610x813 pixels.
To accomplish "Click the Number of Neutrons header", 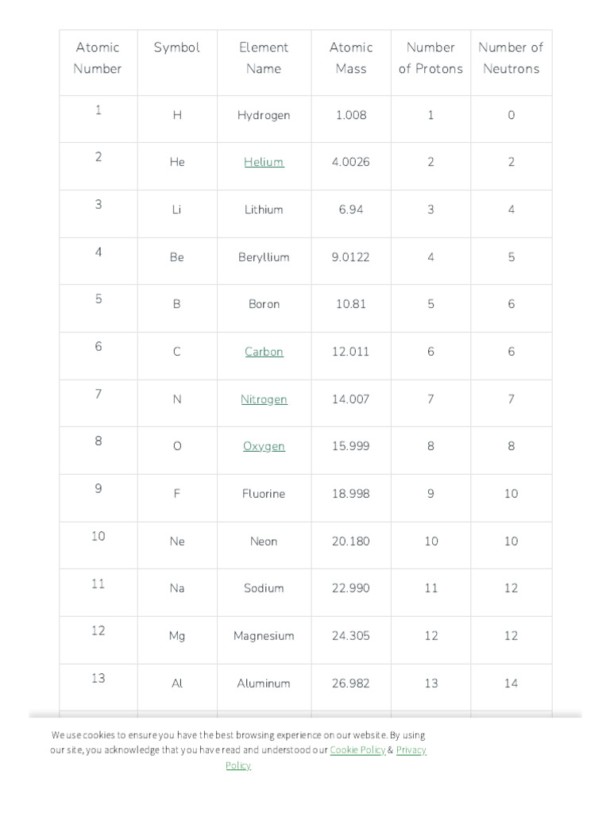I will [x=511, y=58].
